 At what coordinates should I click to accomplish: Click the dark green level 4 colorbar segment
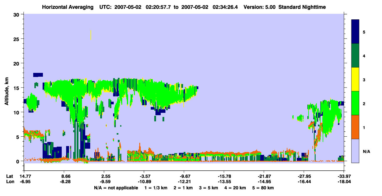click(355, 55)
